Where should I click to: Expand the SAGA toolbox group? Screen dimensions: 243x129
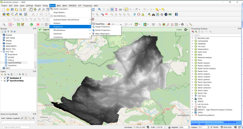click(x=192, y=113)
